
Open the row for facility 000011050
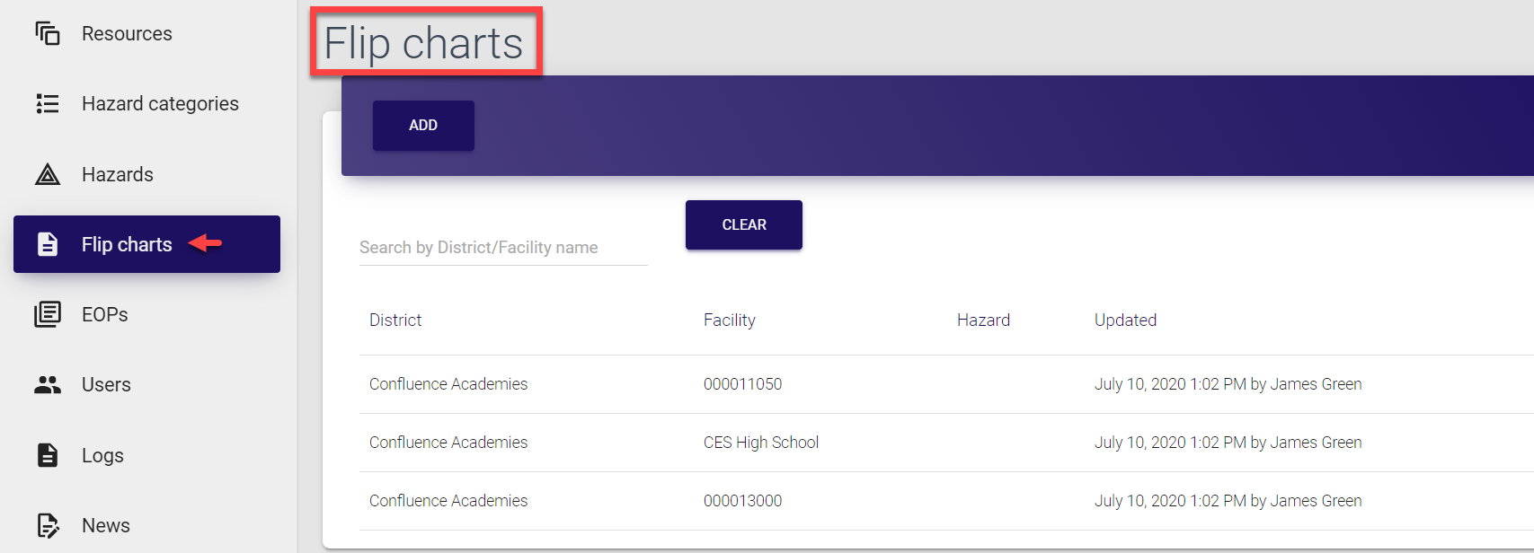pos(742,384)
